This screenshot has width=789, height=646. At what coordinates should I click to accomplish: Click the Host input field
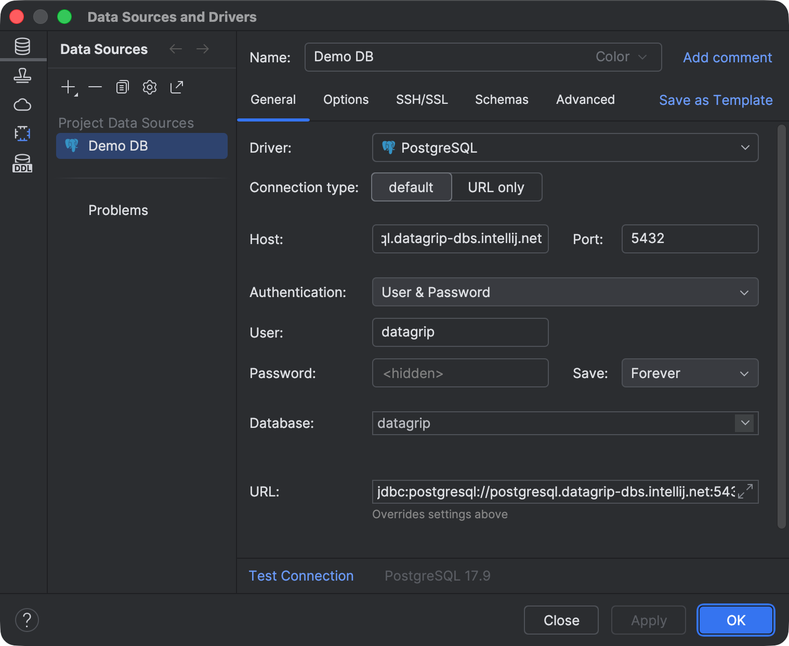pyautogui.click(x=461, y=239)
